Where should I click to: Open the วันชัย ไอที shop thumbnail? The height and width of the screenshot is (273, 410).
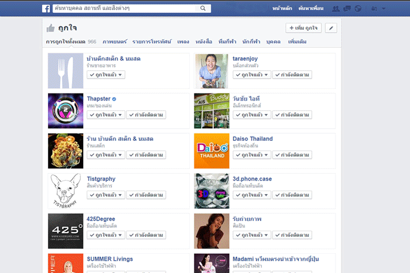[x=211, y=111]
